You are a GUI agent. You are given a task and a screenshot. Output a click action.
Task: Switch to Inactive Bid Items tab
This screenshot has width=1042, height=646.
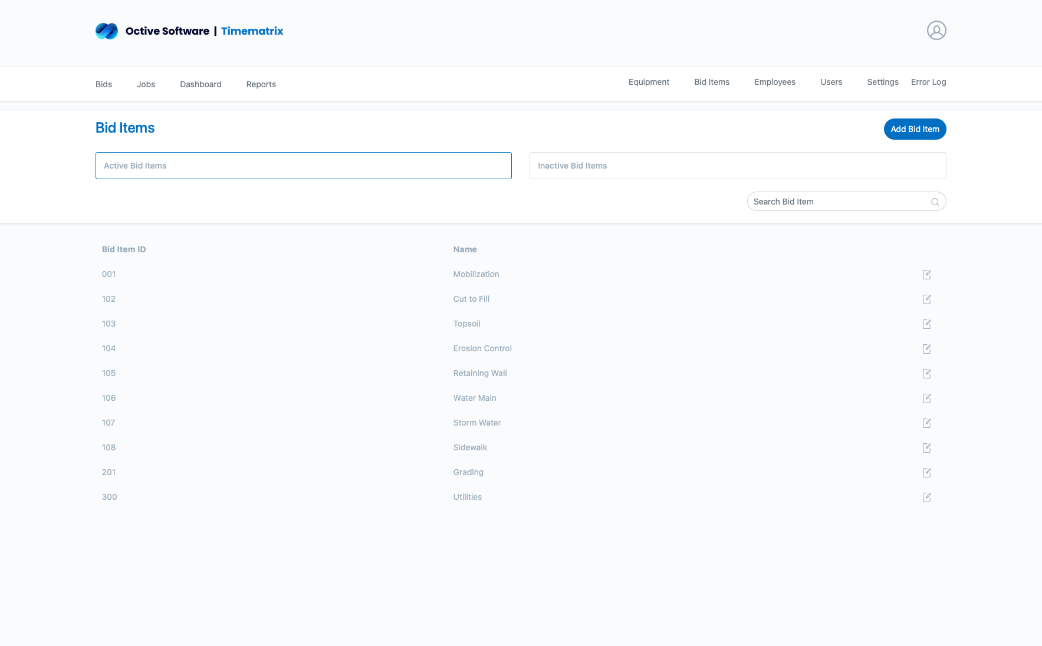pyautogui.click(x=737, y=166)
